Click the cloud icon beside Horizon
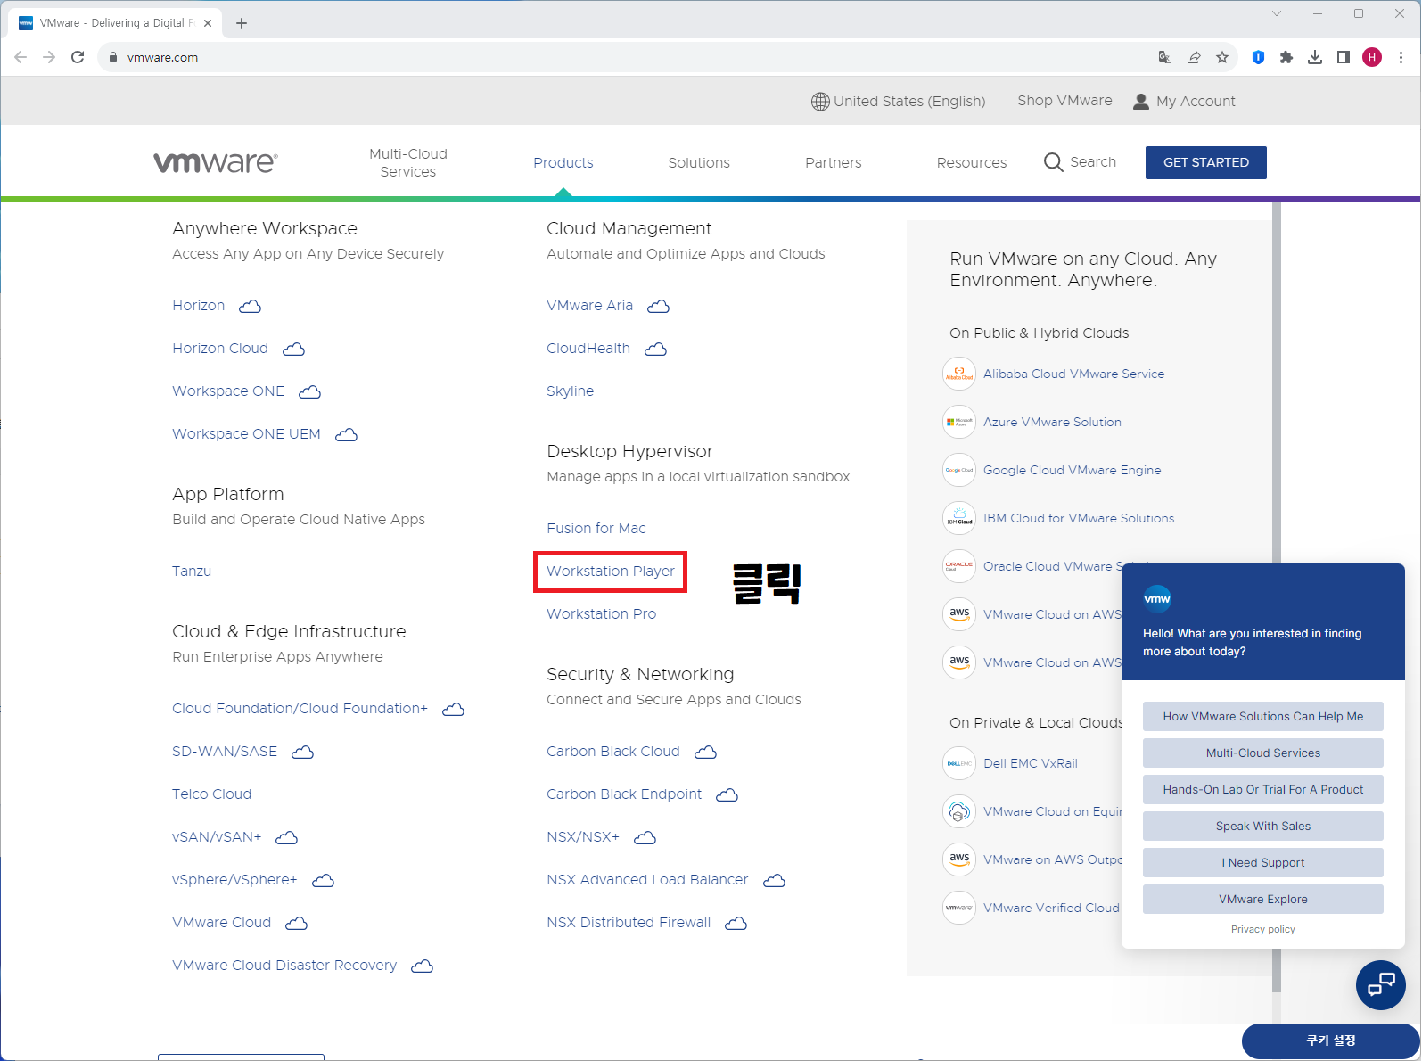The width and height of the screenshot is (1422, 1061). (x=251, y=306)
